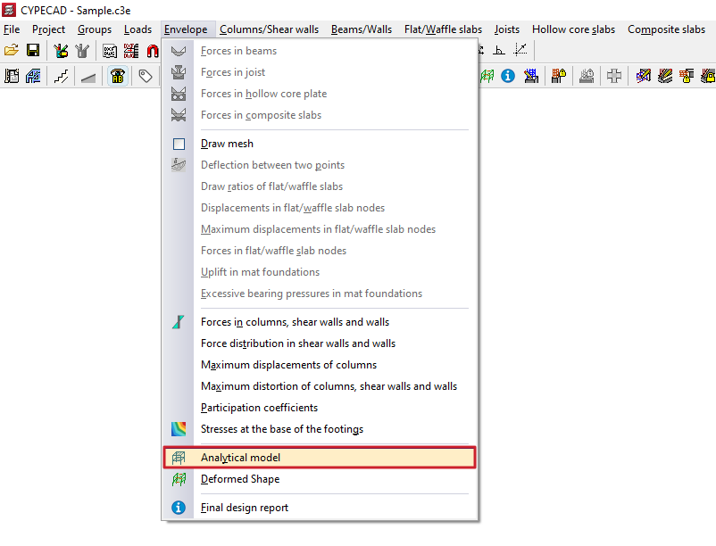Click the dotted axes arrow toolbar icon

[x=520, y=50]
